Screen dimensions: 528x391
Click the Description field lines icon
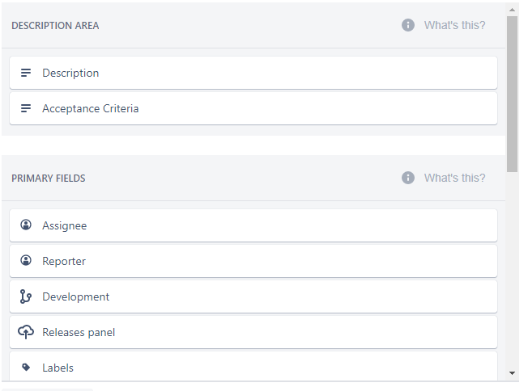[26, 73]
